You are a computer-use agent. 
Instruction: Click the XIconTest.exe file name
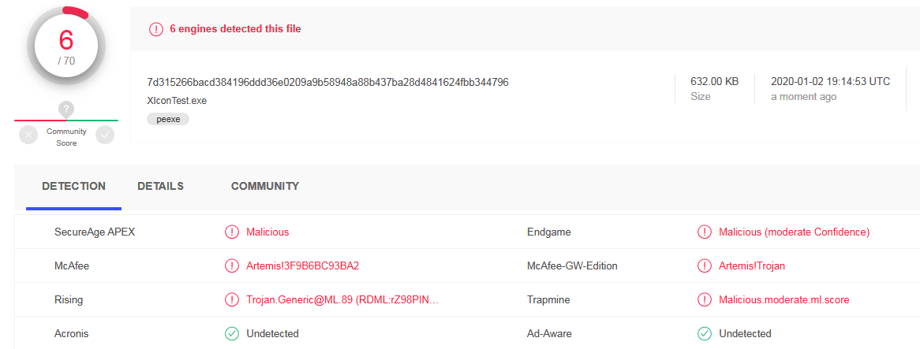point(177,101)
